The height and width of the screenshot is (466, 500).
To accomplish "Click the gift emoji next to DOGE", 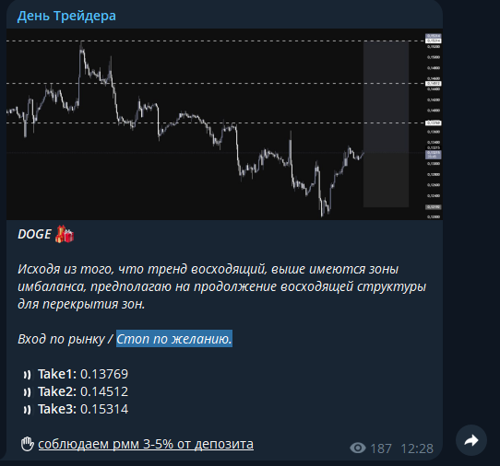I will click(65, 234).
